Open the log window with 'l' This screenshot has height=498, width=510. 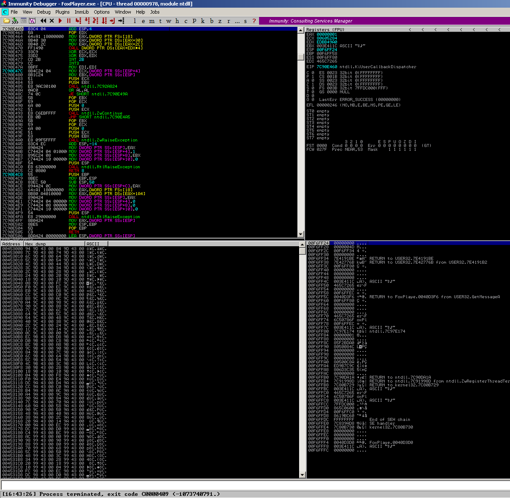click(x=135, y=21)
